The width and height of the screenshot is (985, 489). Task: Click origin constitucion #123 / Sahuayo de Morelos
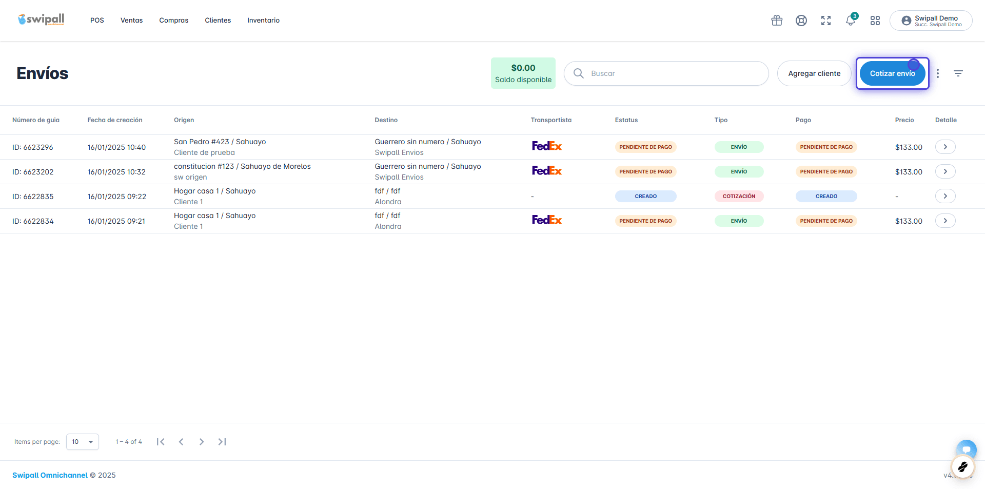(x=242, y=166)
